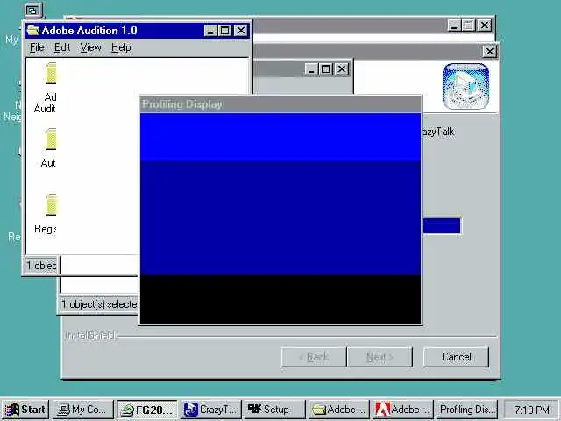The width and height of the screenshot is (561, 421).
Task: Click the disabled Back button in installer
Action: click(314, 357)
